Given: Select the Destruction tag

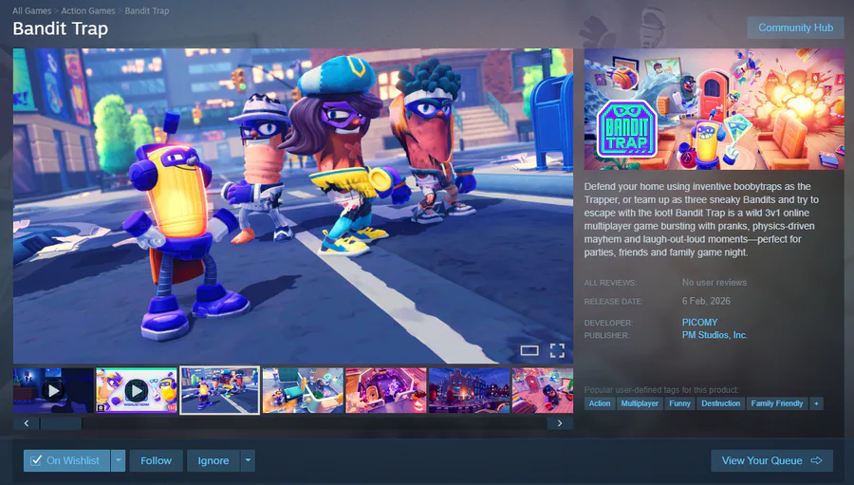Looking at the screenshot, I should click(720, 403).
